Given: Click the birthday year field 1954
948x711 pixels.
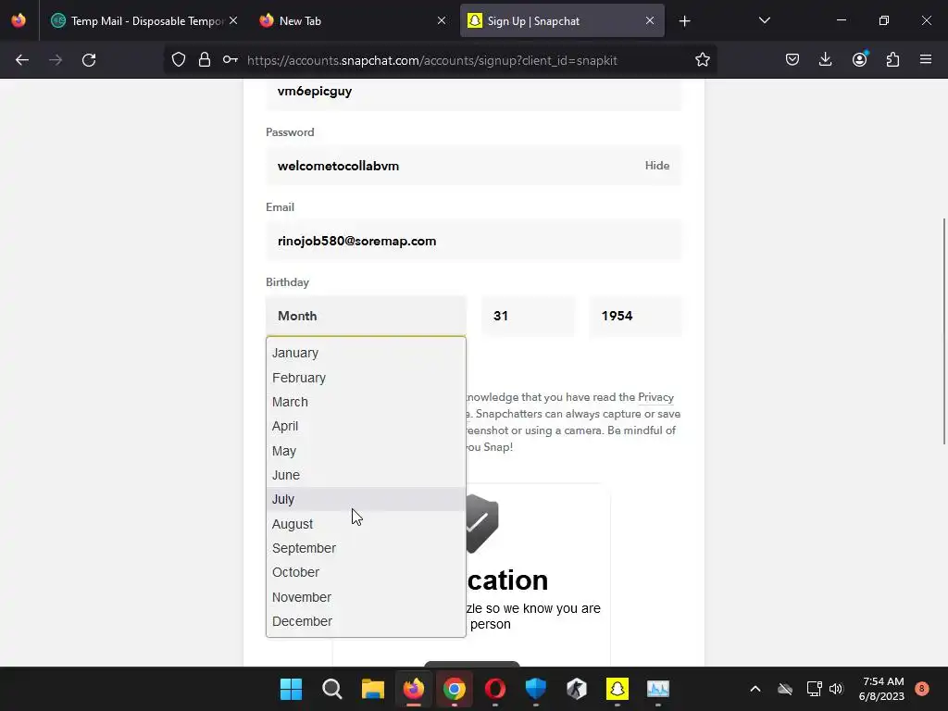Looking at the screenshot, I should pos(635,316).
